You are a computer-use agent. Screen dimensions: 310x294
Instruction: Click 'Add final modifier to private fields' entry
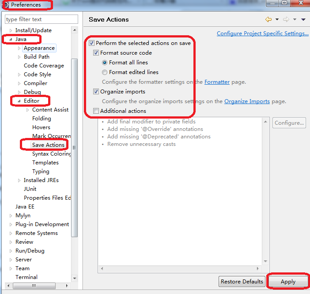click(x=151, y=122)
